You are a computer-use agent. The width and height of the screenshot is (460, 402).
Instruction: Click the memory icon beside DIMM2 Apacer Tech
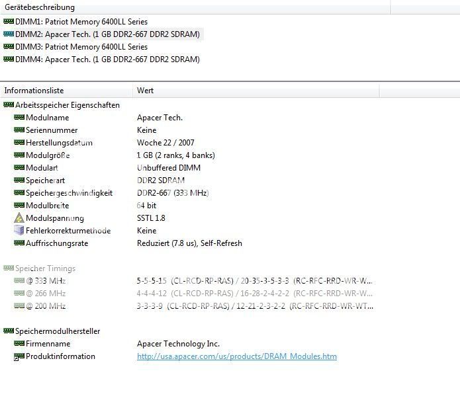(x=9, y=34)
